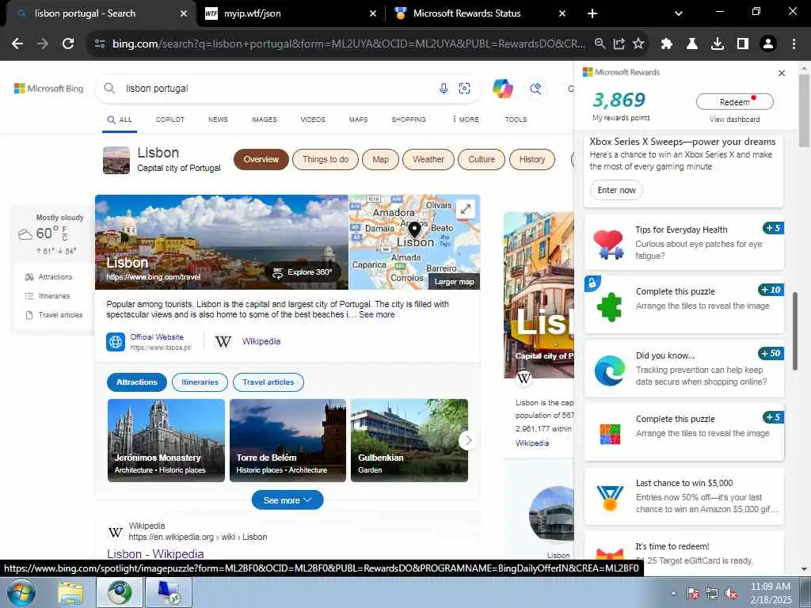The height and width of the screenshot is (608, 811).
Task: Switch to Microsoft Rewards: Status tab
Action: (x=479, y=13)
